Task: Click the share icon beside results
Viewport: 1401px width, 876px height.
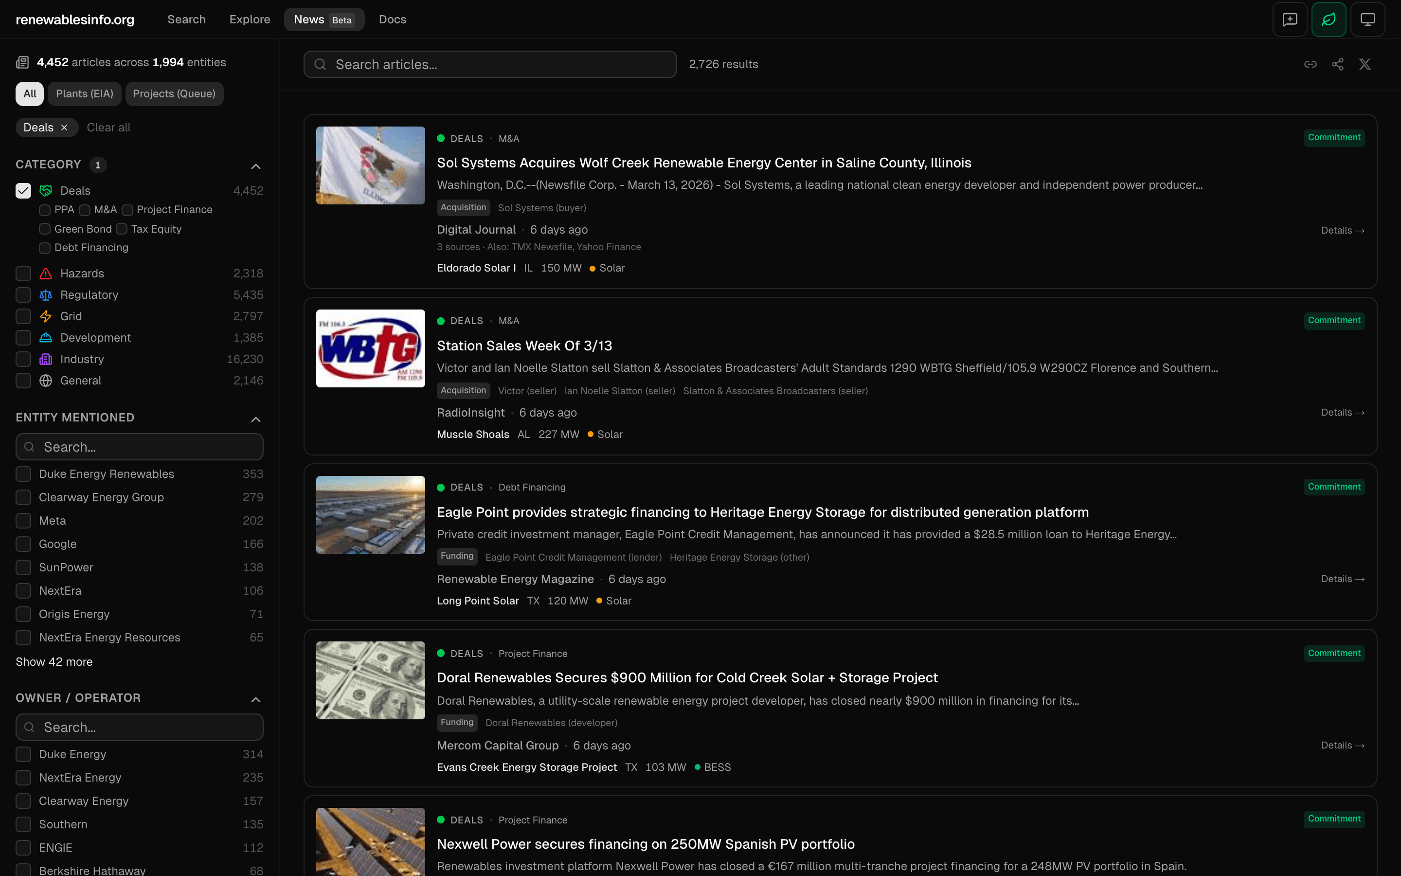Action: 1337,64
